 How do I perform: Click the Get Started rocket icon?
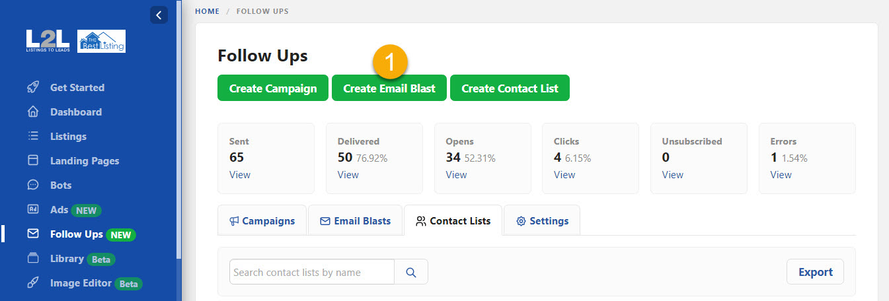click(33, 87)
